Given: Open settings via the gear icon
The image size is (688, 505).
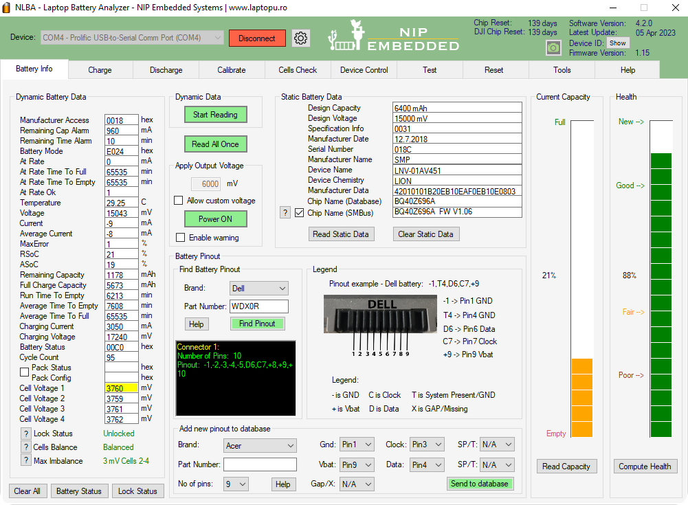Looking at the screenshot, I should [300, 38].
